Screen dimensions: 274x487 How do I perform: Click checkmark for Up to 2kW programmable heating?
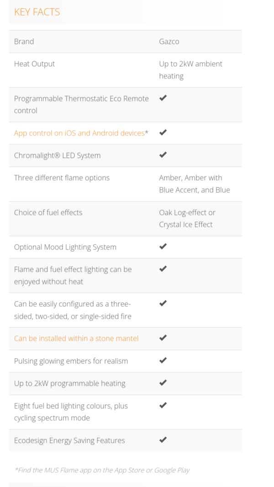tap(163, 383)
